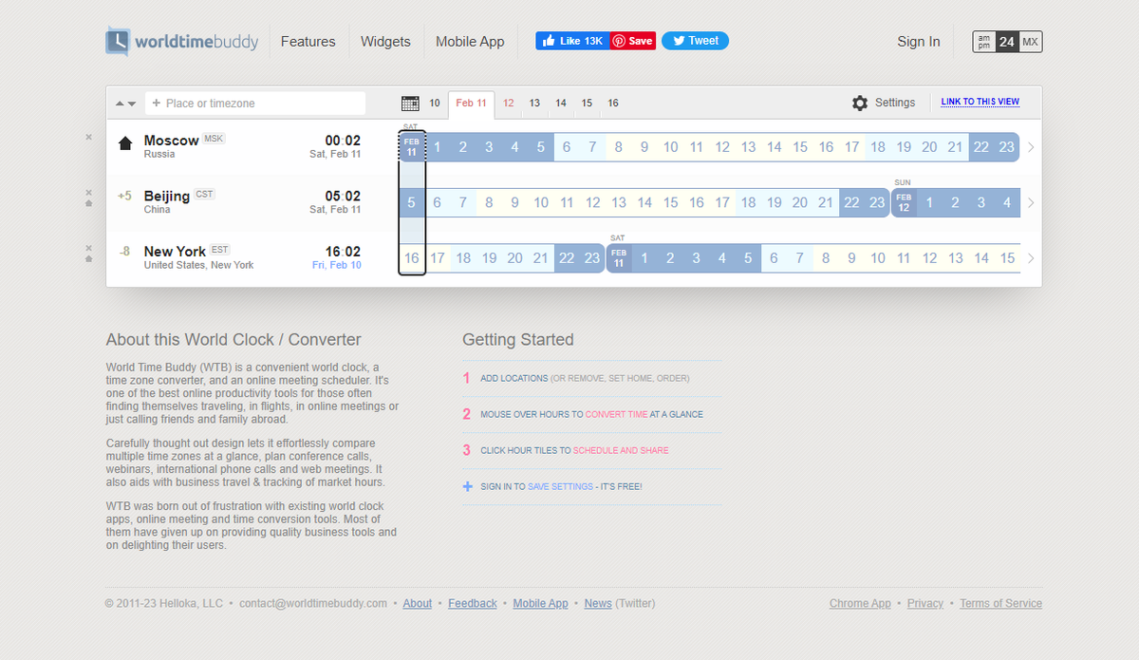This screenshot has width=1139, height=660.
Task: Switch to MX mixed time format
Action: click(x=1031, y=42)
